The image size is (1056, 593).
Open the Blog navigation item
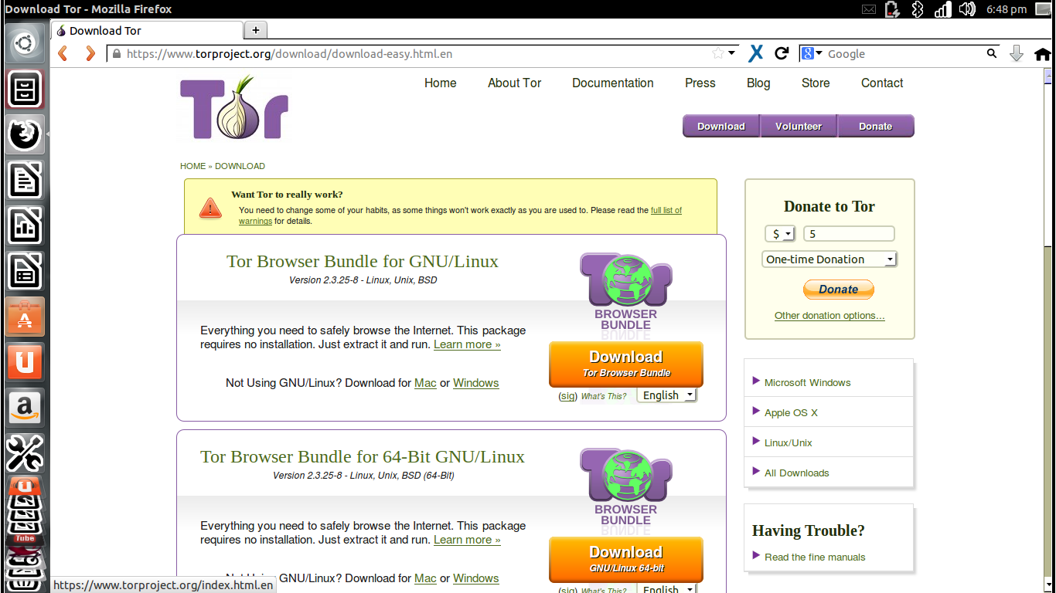758,83
